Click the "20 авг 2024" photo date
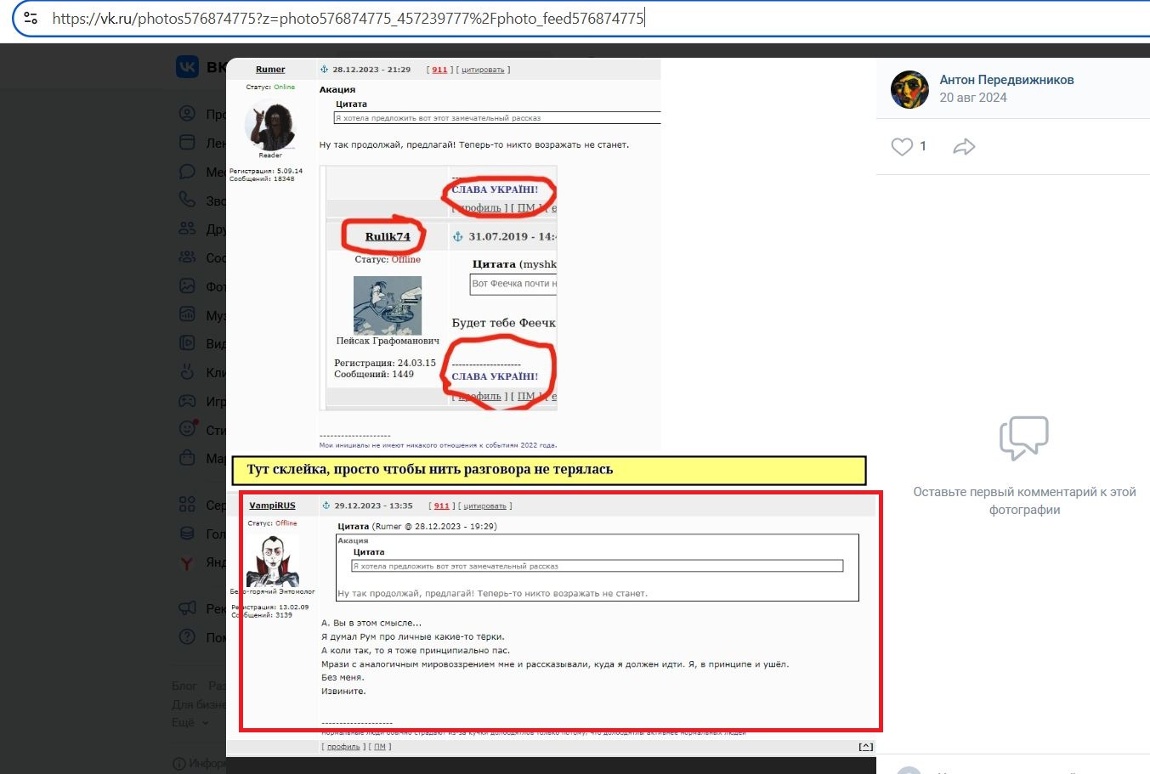Image resolution: width=1150 pixels, height=774 pixels. point(973,98)
